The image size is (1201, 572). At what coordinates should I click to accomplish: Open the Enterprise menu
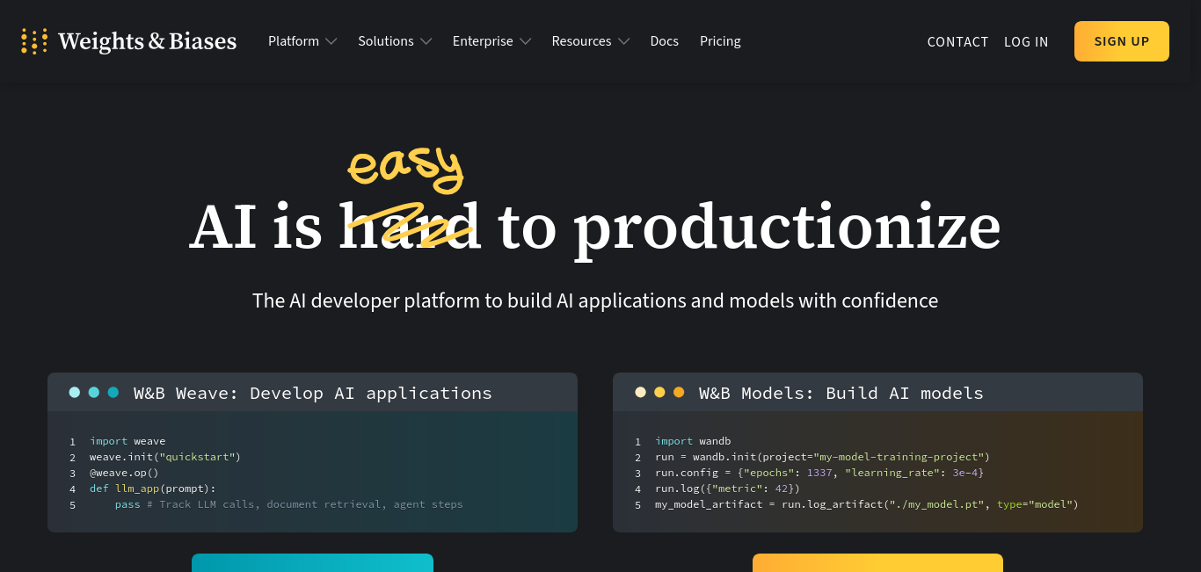point(483,41)
